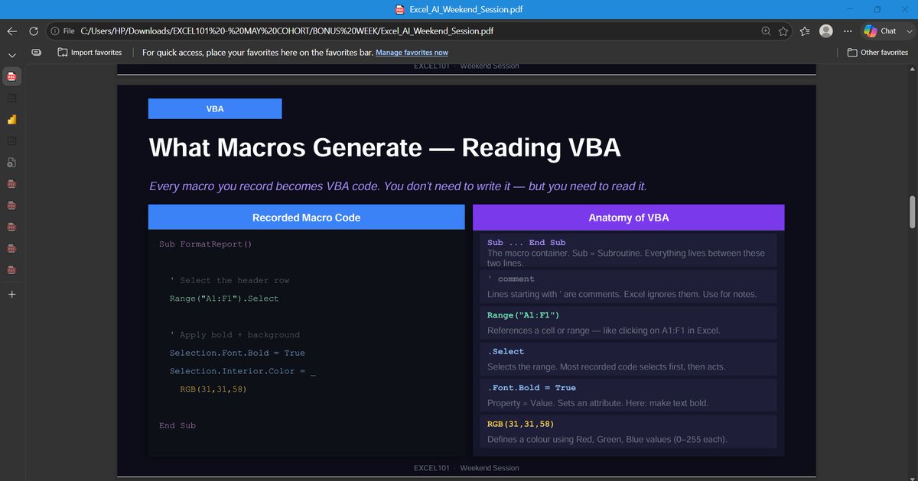
Task: Click the comment ' Apply bold + background
Action: click(x=235, y=334)
